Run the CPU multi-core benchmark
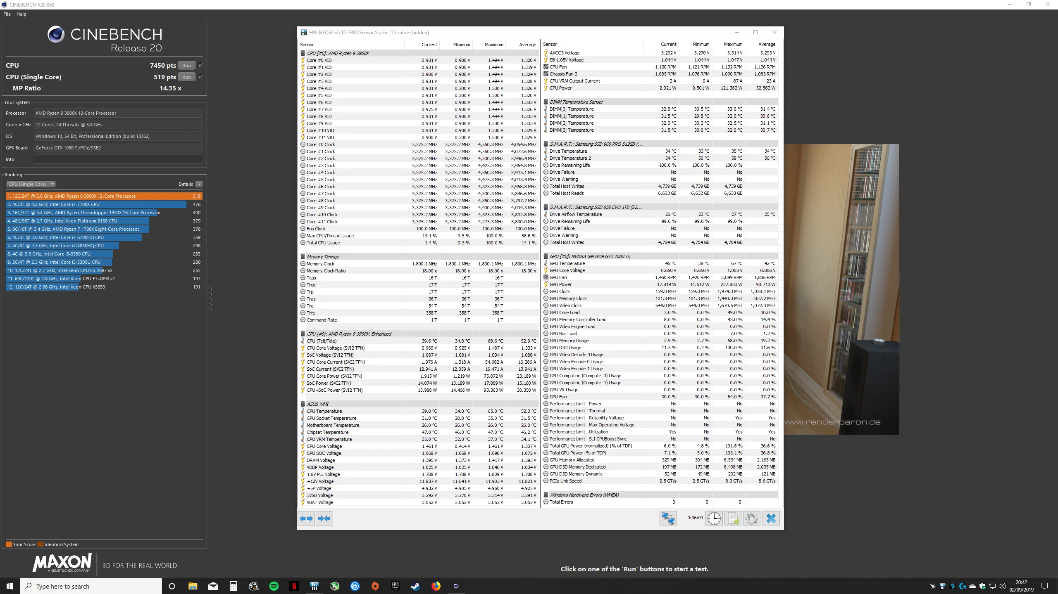Viewport: 1058px width, 594px height. [x=186, y=65]
